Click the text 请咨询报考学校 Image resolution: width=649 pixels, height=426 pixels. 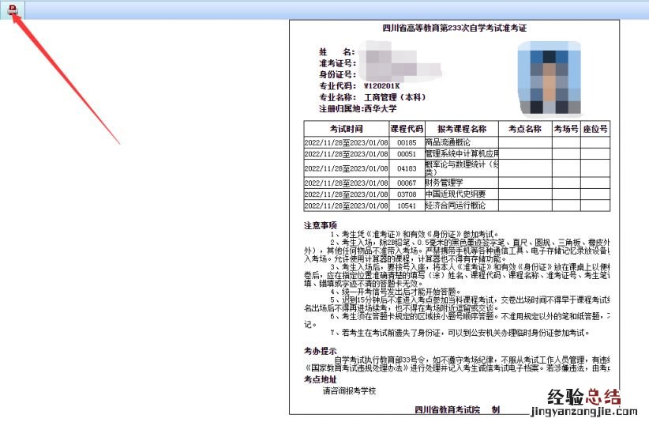pyautogui.click(x=349, y=390)
